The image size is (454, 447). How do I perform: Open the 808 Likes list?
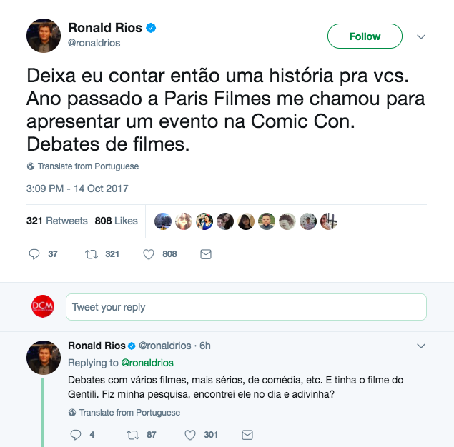coord(117,221)
